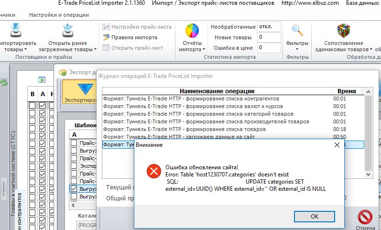Check the Экспор template row checkbox
This screenshot has height=230, width=381.
74,165
